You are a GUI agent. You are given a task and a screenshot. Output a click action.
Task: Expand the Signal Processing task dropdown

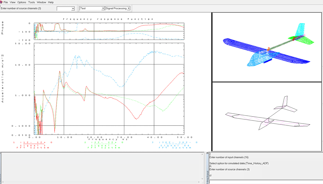(129, 8)
